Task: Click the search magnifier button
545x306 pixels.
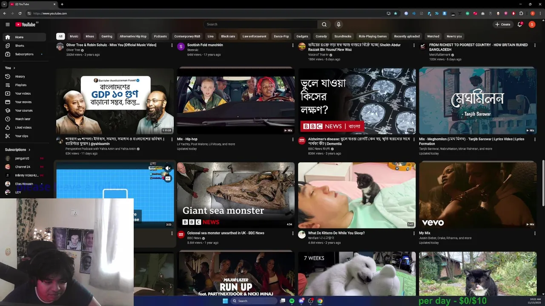Action: click(x=324, y=24)
